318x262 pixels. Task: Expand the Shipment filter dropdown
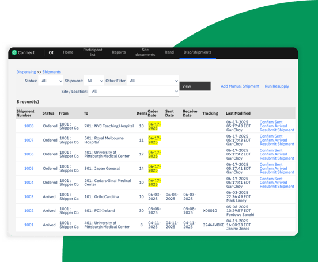coord(94,81)
